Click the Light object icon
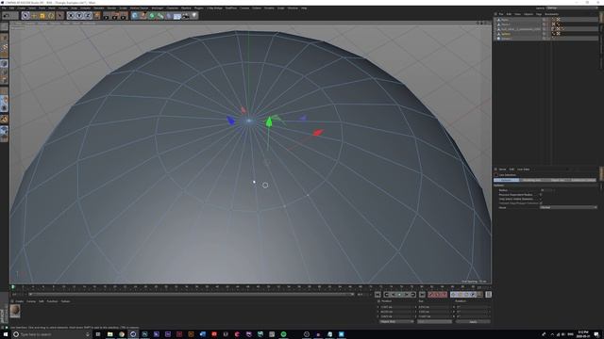The height and width of the screenshot is (339, 604). pos(194,16)
